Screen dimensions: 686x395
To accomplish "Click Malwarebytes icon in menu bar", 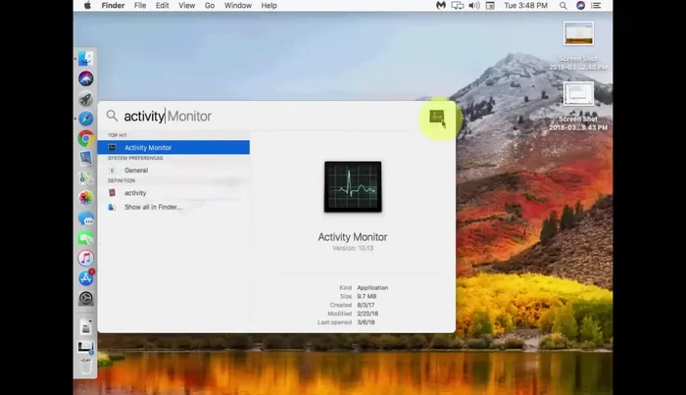I will [x=440, y=6].
